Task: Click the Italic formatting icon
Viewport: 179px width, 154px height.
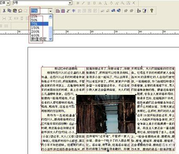Action: pyautogui.click(x=83, y=3)
